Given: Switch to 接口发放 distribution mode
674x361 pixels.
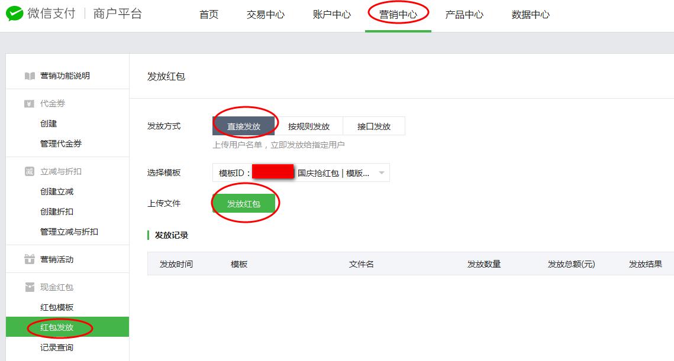Looking at the screenshot, I should pyautogui.click(x=374, y=125).
